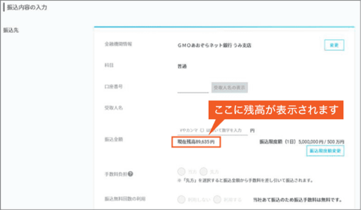Click the GMOあおぞらネット銀行 うみ支店 bank name
The height and width of the screenshot is (210, 361).
click(x=214, y=45)
